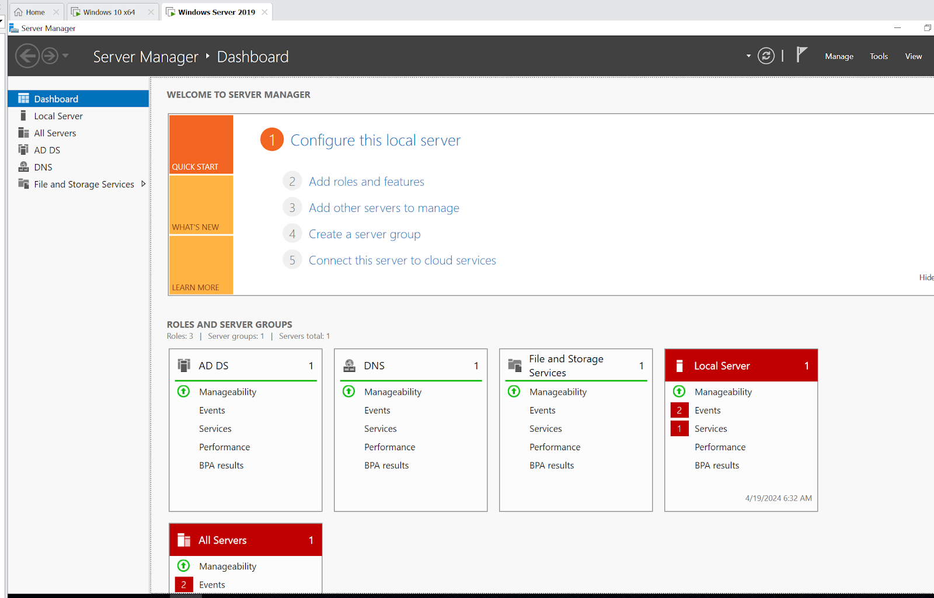This screenshot has width=934, height=598.
Task: Click Add roles and features link
Action: [x=366, y=182]
